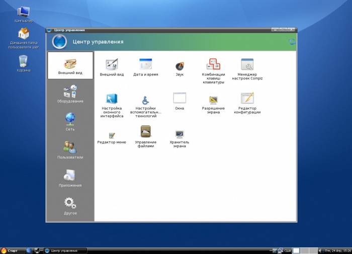
Task: Select the Приложения category in sidebar
Action: click(x=70, y=178)
